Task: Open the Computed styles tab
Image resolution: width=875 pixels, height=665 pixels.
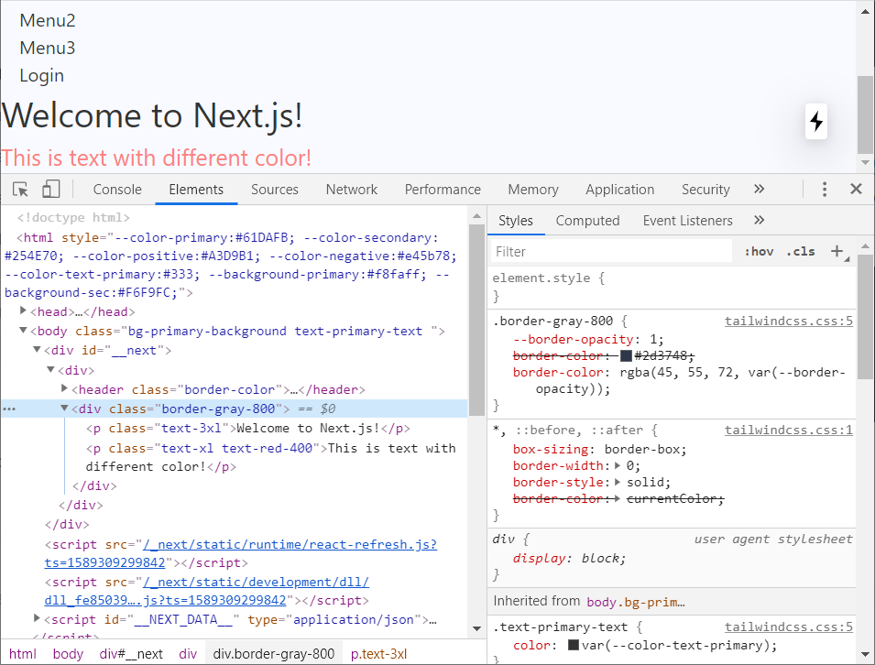Action: (587, 221)
